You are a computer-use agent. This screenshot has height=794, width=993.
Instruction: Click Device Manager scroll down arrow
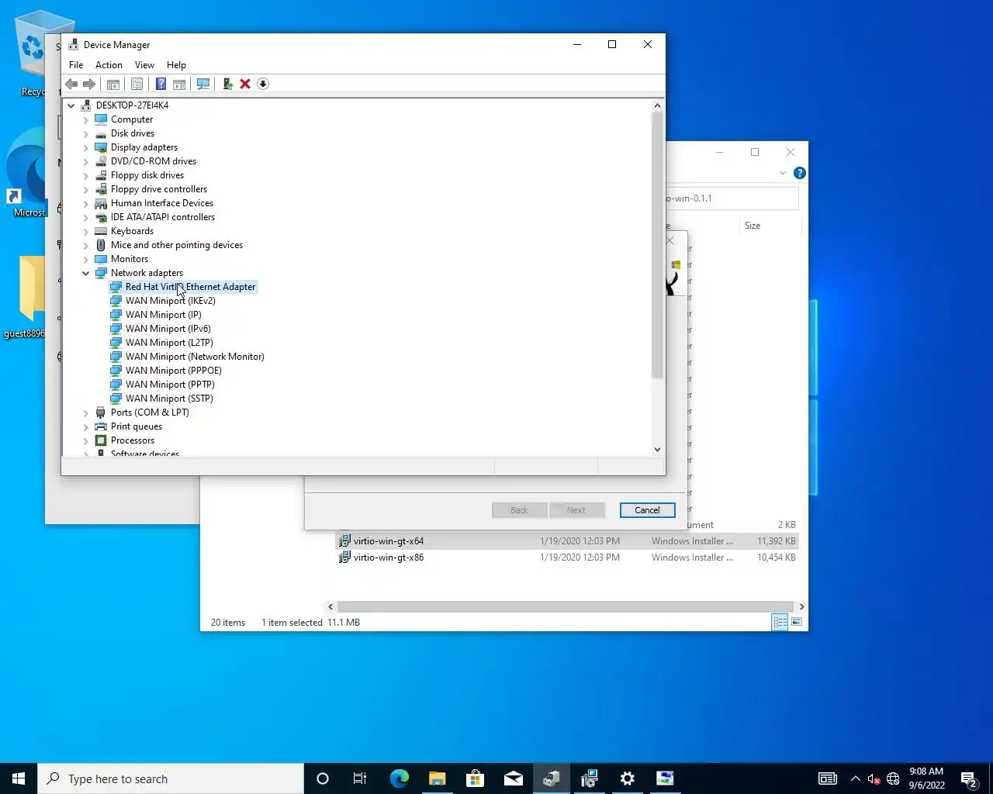(657, 449)
